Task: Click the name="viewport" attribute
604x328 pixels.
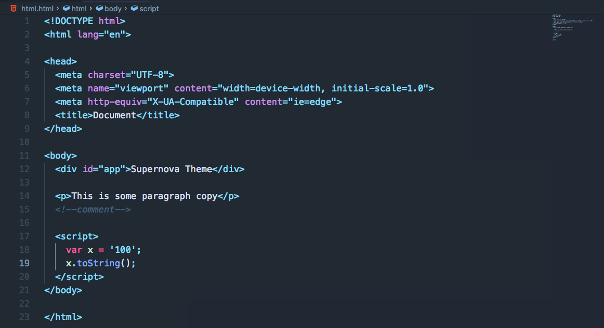Action: 128,89
